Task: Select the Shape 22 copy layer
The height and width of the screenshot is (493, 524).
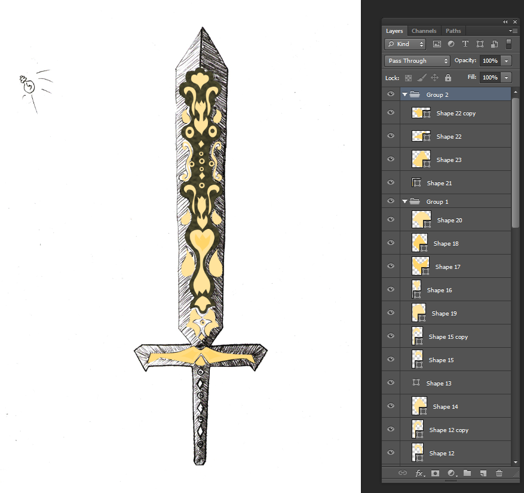Action: click(x=455, y=113)
